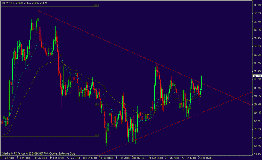Select the 211.35 price axis label
The image size is (262, 160).
tap(257, 80)
